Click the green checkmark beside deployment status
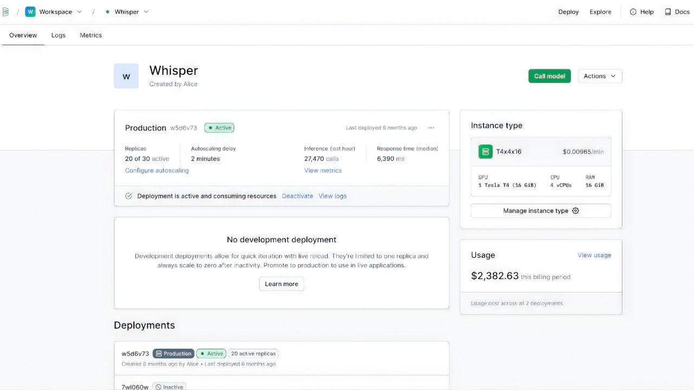This screenshot has height=390, width=694. 128,196
